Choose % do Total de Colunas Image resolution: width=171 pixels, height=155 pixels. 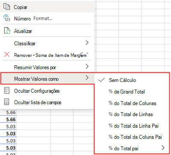(132, 103)
